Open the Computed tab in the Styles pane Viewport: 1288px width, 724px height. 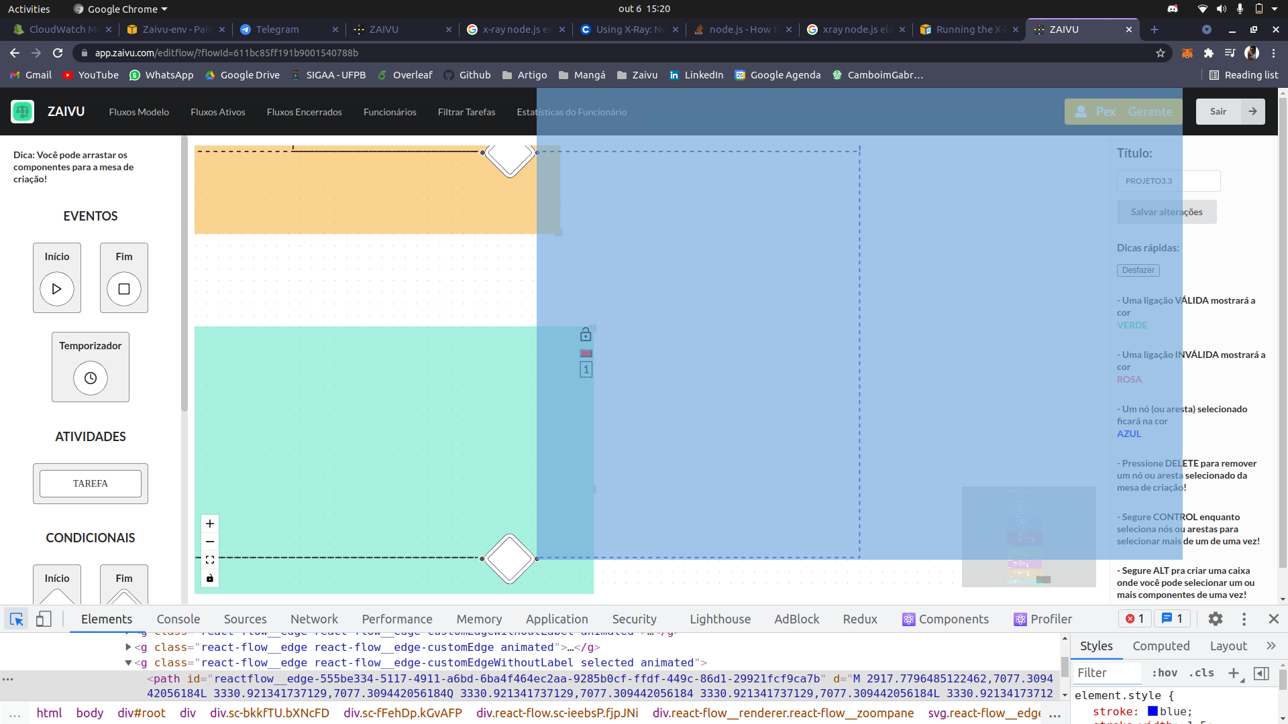coord(1161,646)
